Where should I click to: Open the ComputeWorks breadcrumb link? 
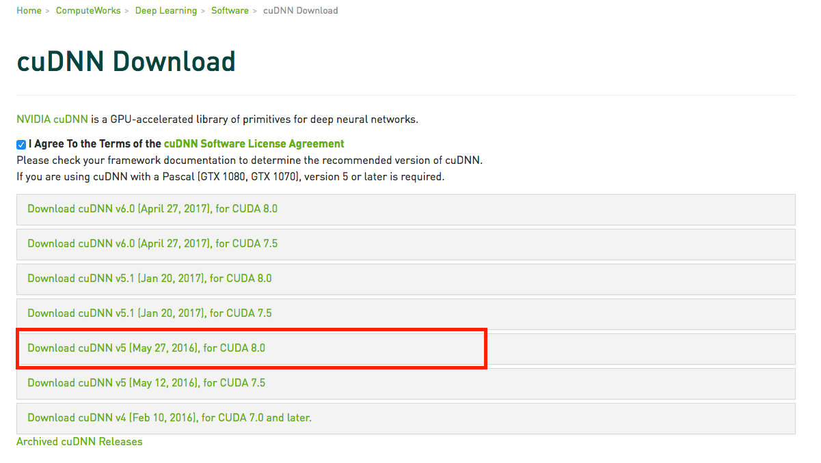88,10
